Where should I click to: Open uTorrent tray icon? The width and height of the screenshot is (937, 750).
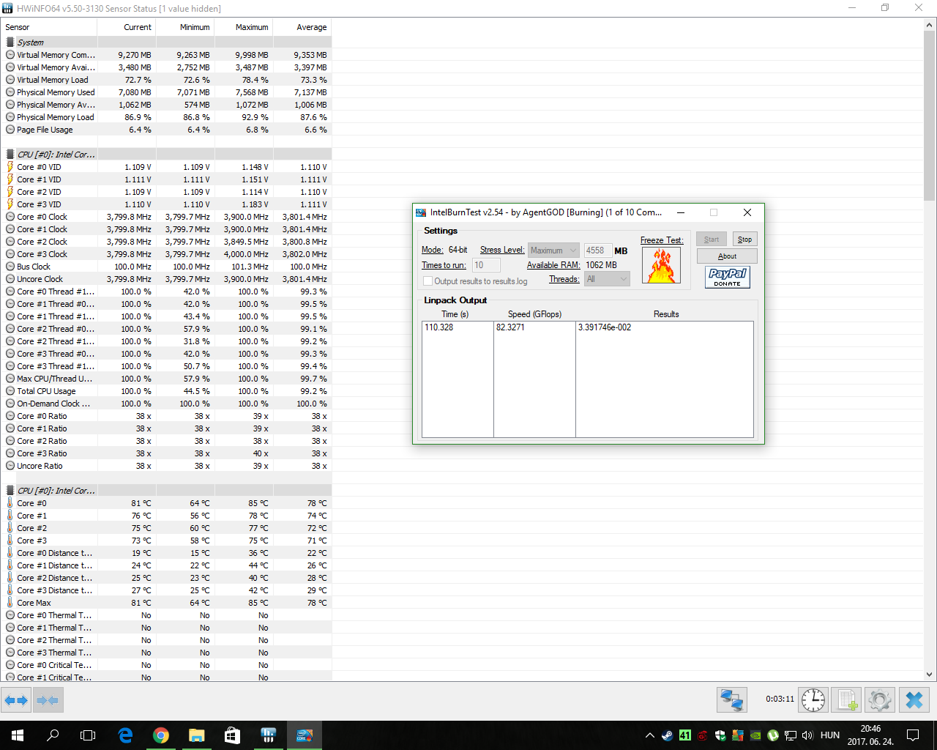click(x=772, y=735)
